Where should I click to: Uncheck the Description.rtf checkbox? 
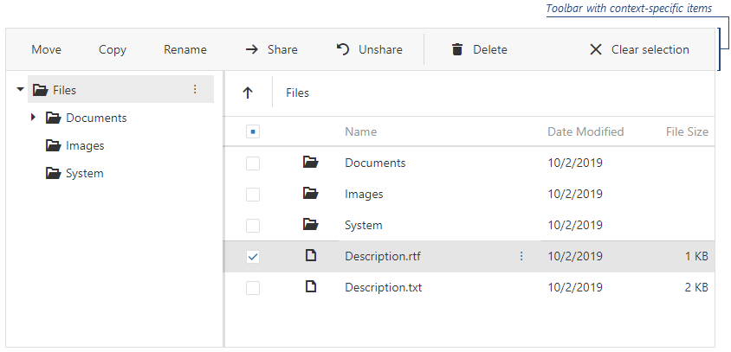point(253,257)
